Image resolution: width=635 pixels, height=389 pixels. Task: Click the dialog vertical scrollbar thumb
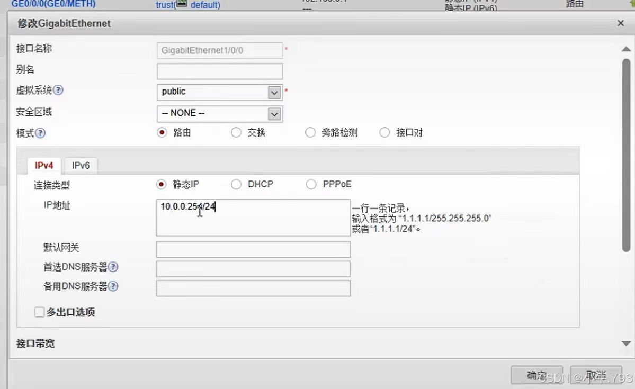[x=627, y=156]
